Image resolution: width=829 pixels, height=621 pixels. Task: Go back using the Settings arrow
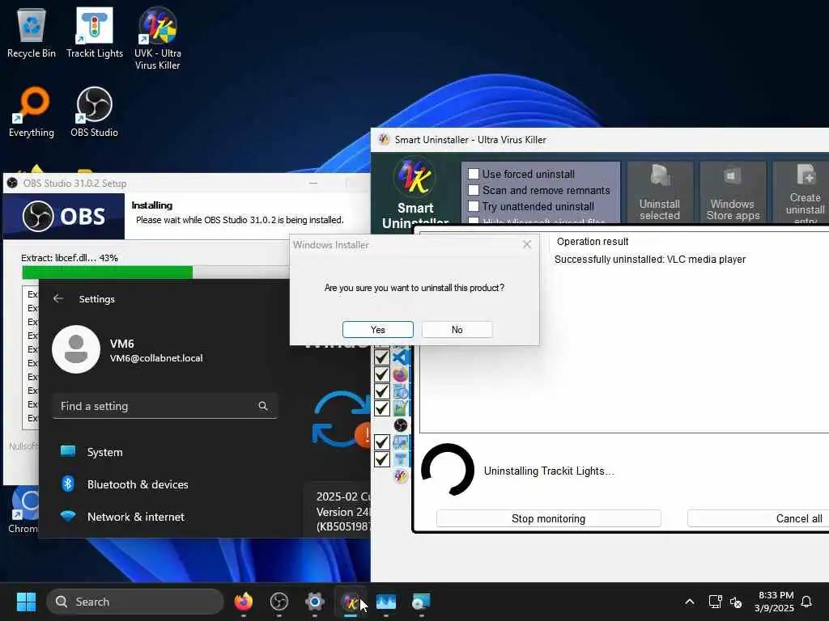click(x=58, y=298)
